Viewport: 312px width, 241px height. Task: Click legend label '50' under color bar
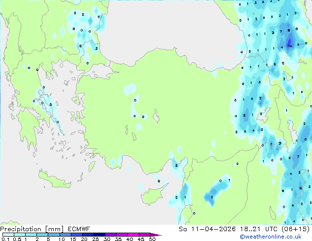click(152, 239)
